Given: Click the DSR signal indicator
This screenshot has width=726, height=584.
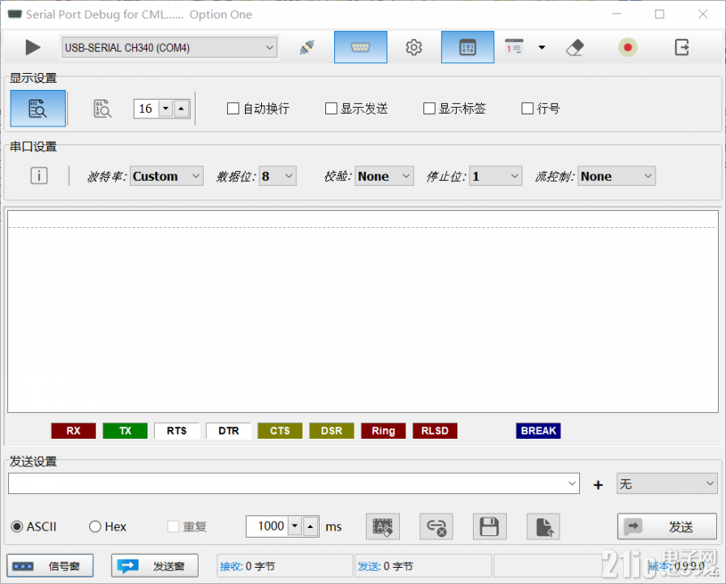Looking at the screenshot, I should point(332,431).
